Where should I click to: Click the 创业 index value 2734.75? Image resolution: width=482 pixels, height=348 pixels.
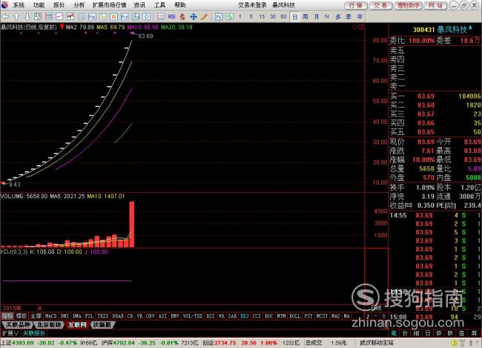coord(225,343)
